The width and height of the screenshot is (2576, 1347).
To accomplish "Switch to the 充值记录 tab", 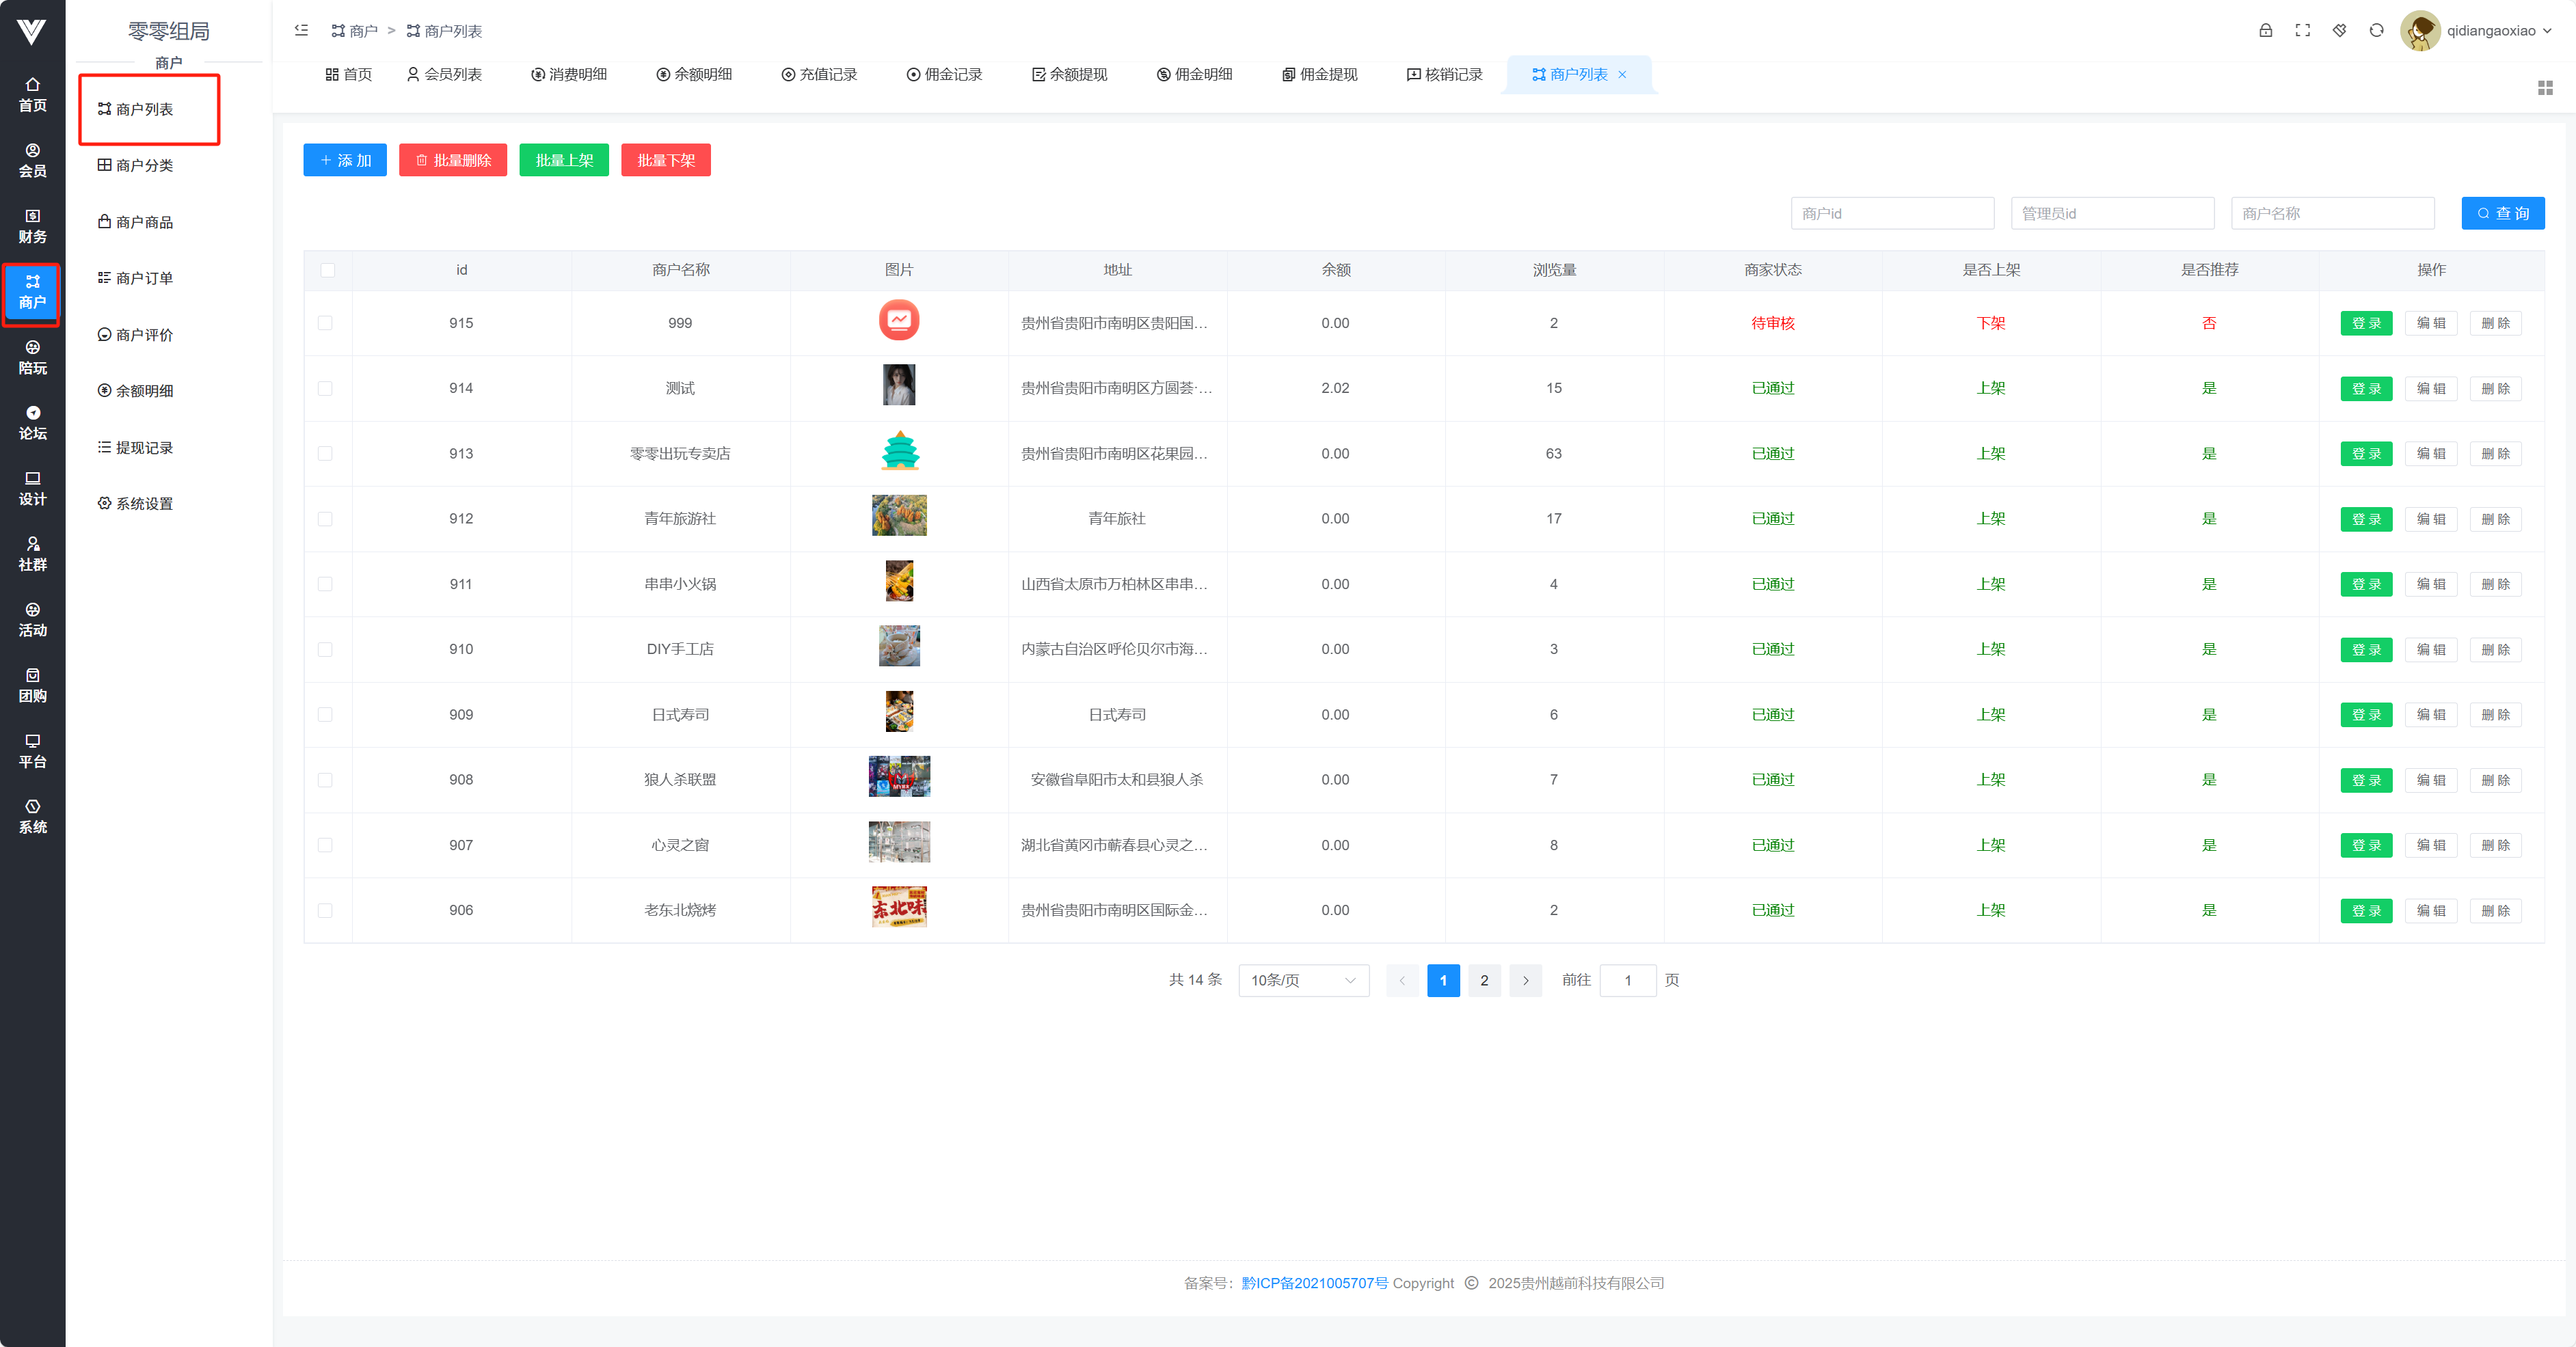I will (819, 74).
